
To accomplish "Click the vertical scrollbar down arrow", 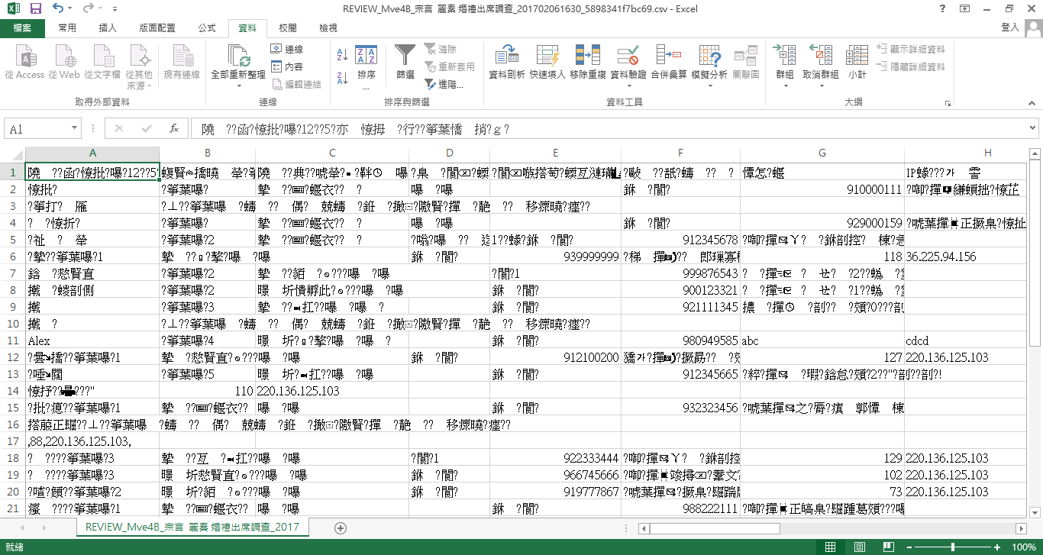I will point(1036,514).
